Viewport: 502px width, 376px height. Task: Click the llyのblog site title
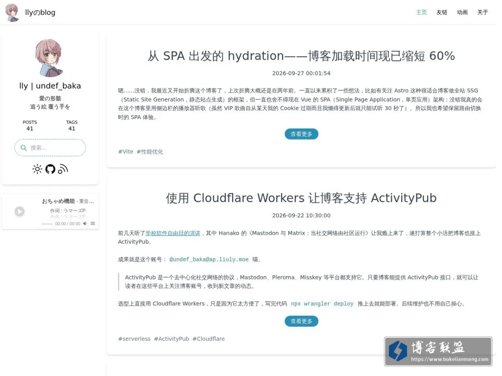pyautogui.click(x=40, y=13)
